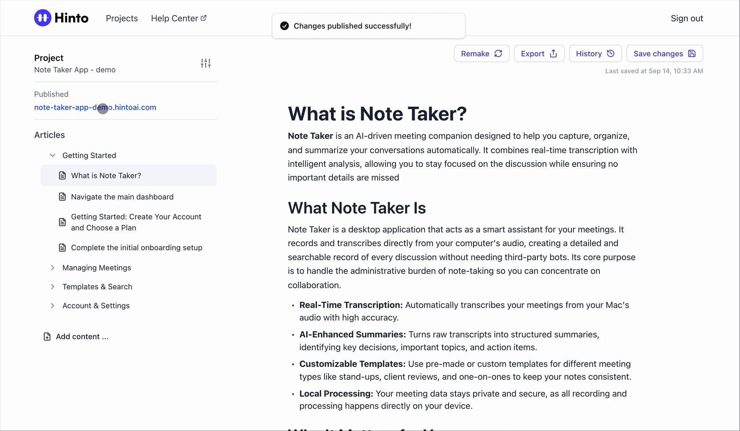The image size is (740, 431).
Task: Collapse the Getting Started section
Action: (x=52, y=155)
